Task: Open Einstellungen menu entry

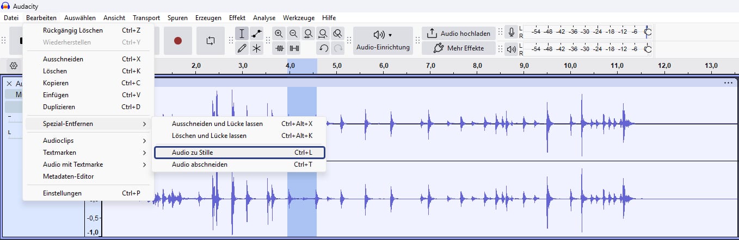Action: (x=88, y=193)
